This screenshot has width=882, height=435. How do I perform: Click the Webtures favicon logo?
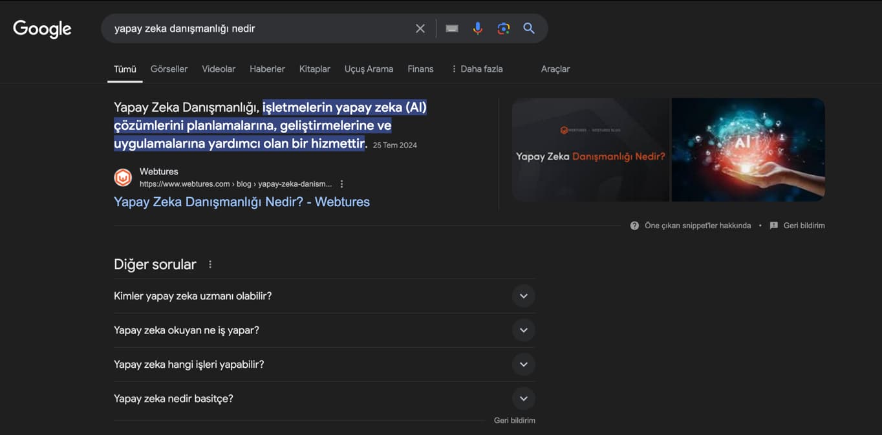(x=123, y=177)
